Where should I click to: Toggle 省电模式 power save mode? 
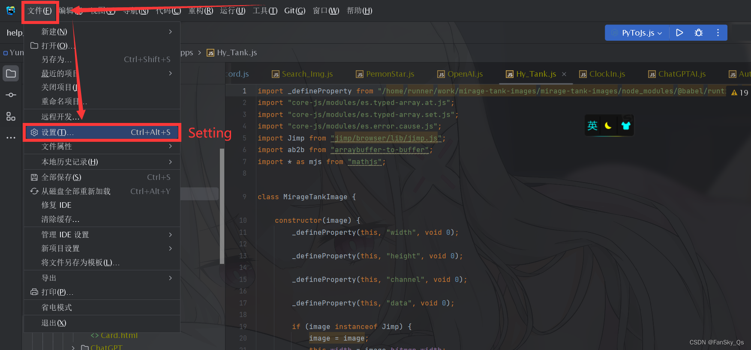[102, 308]
